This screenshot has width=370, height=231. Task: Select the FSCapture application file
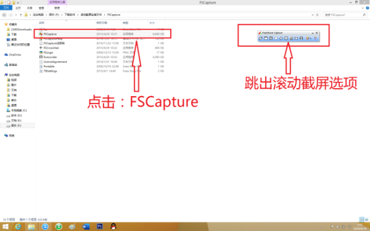102,34
